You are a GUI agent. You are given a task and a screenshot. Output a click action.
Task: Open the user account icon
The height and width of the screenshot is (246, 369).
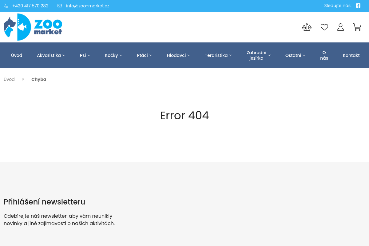click(x=340, y=27)
